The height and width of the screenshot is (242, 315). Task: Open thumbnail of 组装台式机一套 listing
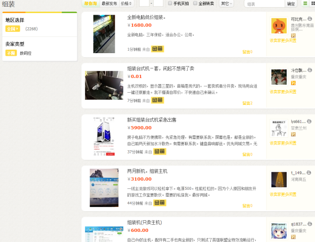coord(104,85)
